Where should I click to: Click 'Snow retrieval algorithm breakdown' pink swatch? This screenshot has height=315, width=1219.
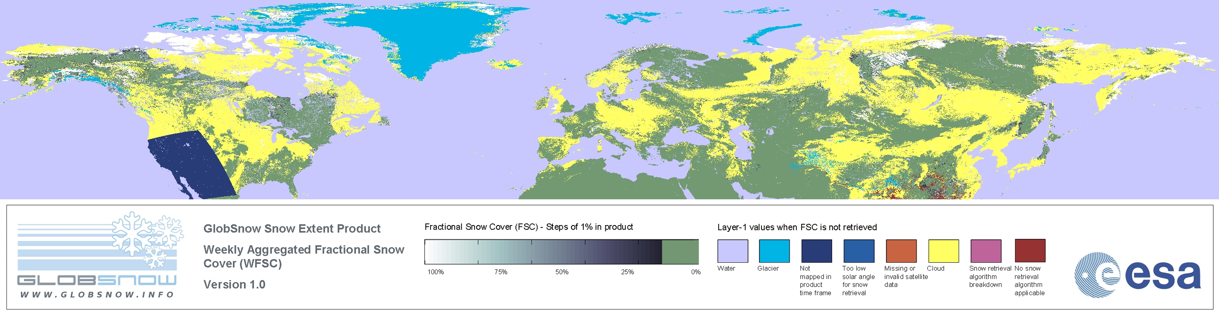pyautogui.click(x=986, y=251)
